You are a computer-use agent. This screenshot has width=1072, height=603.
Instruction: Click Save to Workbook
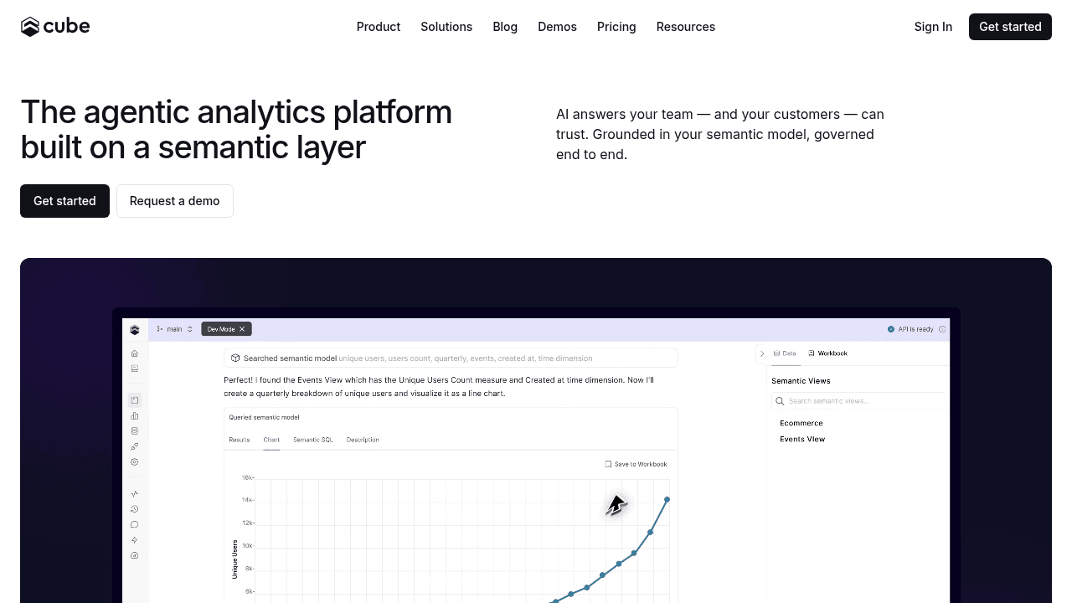point(636,464)
